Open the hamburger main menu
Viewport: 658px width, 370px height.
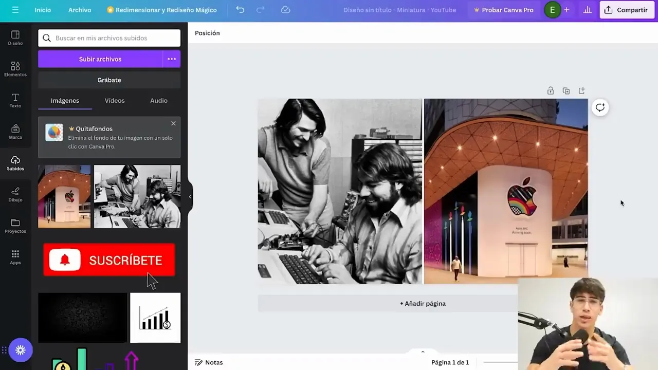15,10
